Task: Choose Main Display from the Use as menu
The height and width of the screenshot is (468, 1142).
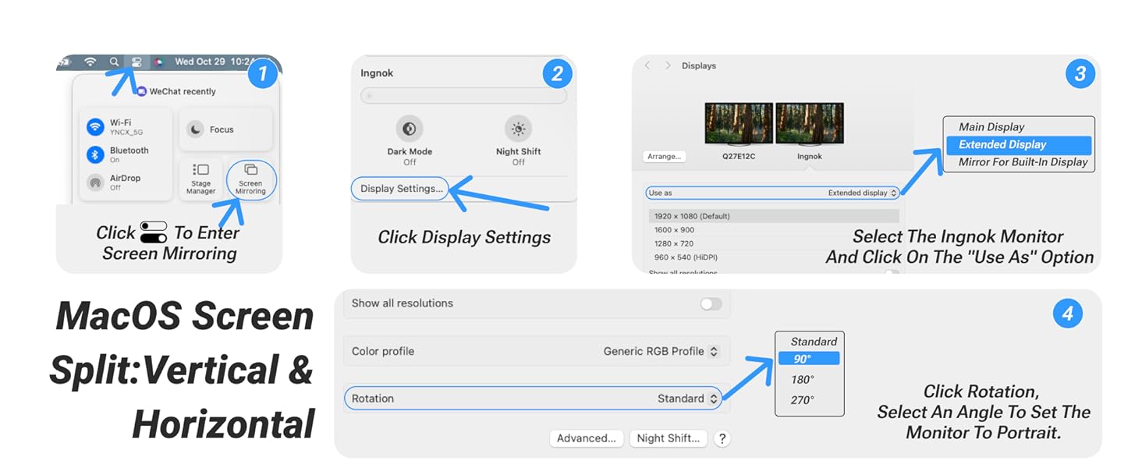Action: (991, 127)
